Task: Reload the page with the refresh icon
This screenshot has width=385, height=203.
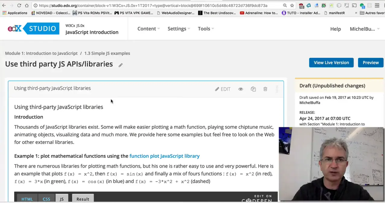Action: point(19,5)
